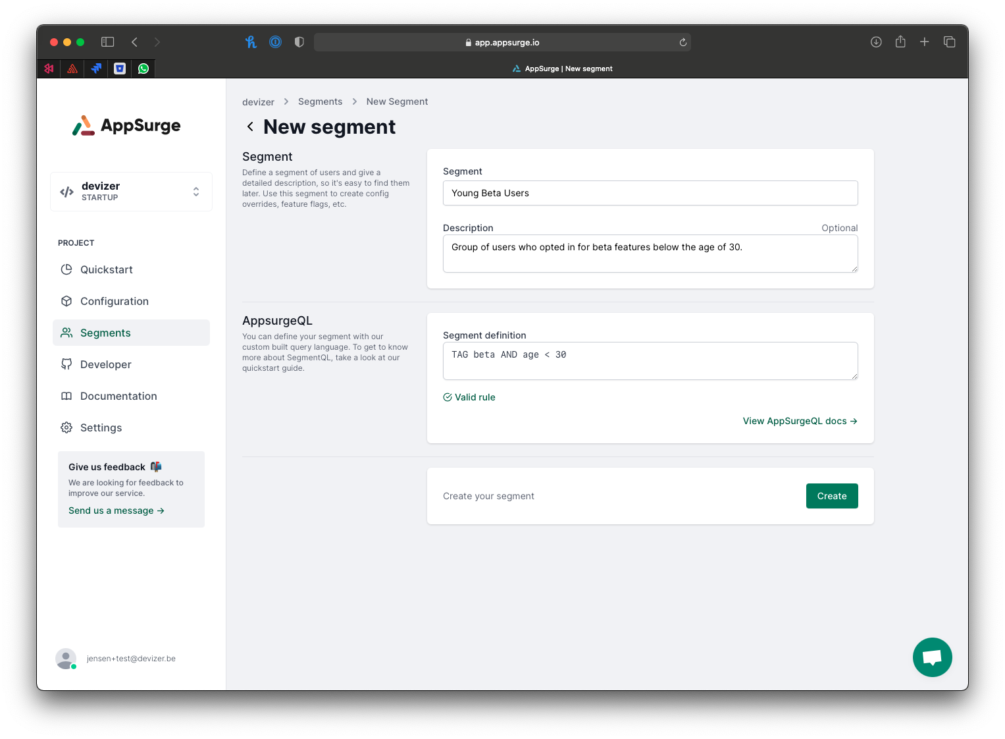The height and width of the screenshot is (739, 1005).
Task: Toggle the Safari sidebar button
Action: click(x=107, y=42)
